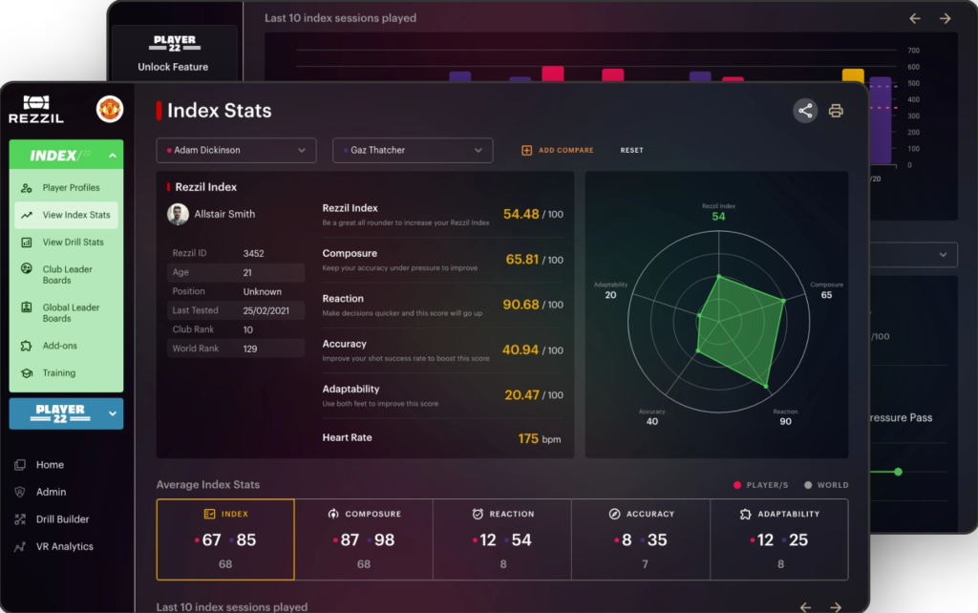Click the Reaction score 90.68
Screen dimensions: 978x613
click(521, 305)
